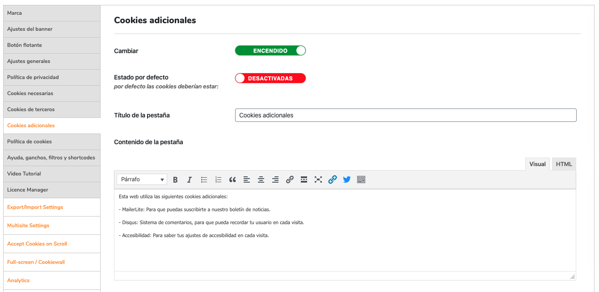Open the Analytics settings link
This screenshot has height=292, width=599.
[x=18, y=280]
